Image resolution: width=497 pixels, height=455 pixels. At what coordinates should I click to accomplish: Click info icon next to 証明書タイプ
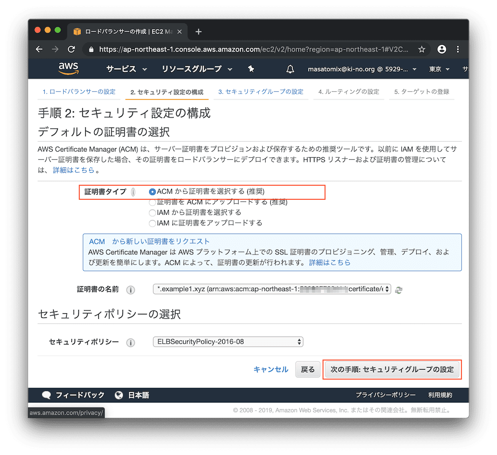coord(133,192)
